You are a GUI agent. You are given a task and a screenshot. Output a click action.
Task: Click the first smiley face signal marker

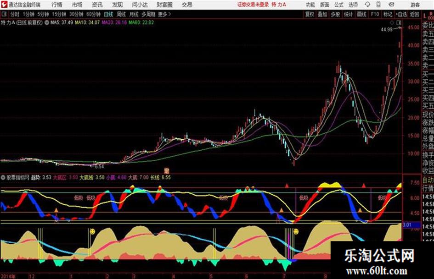click(92, 231)
